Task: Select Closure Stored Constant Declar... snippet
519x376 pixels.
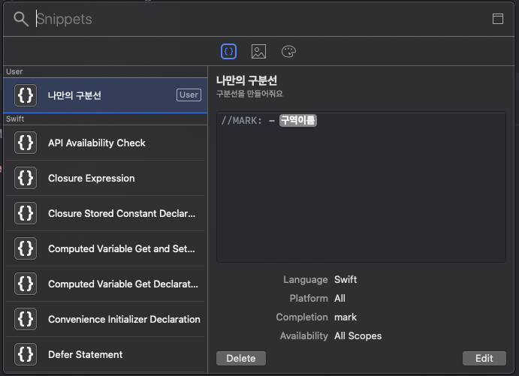Action: point(105,213)
